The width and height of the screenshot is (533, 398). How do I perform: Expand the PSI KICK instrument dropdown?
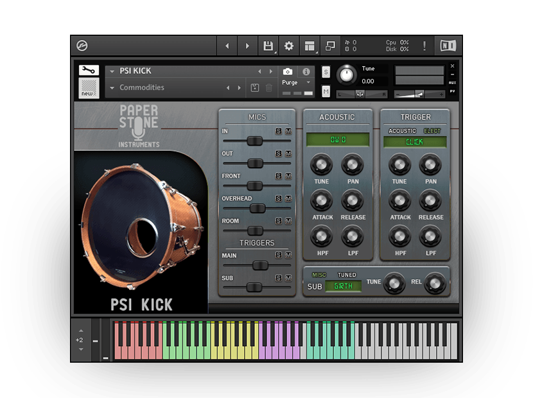(x=112, y=71)
